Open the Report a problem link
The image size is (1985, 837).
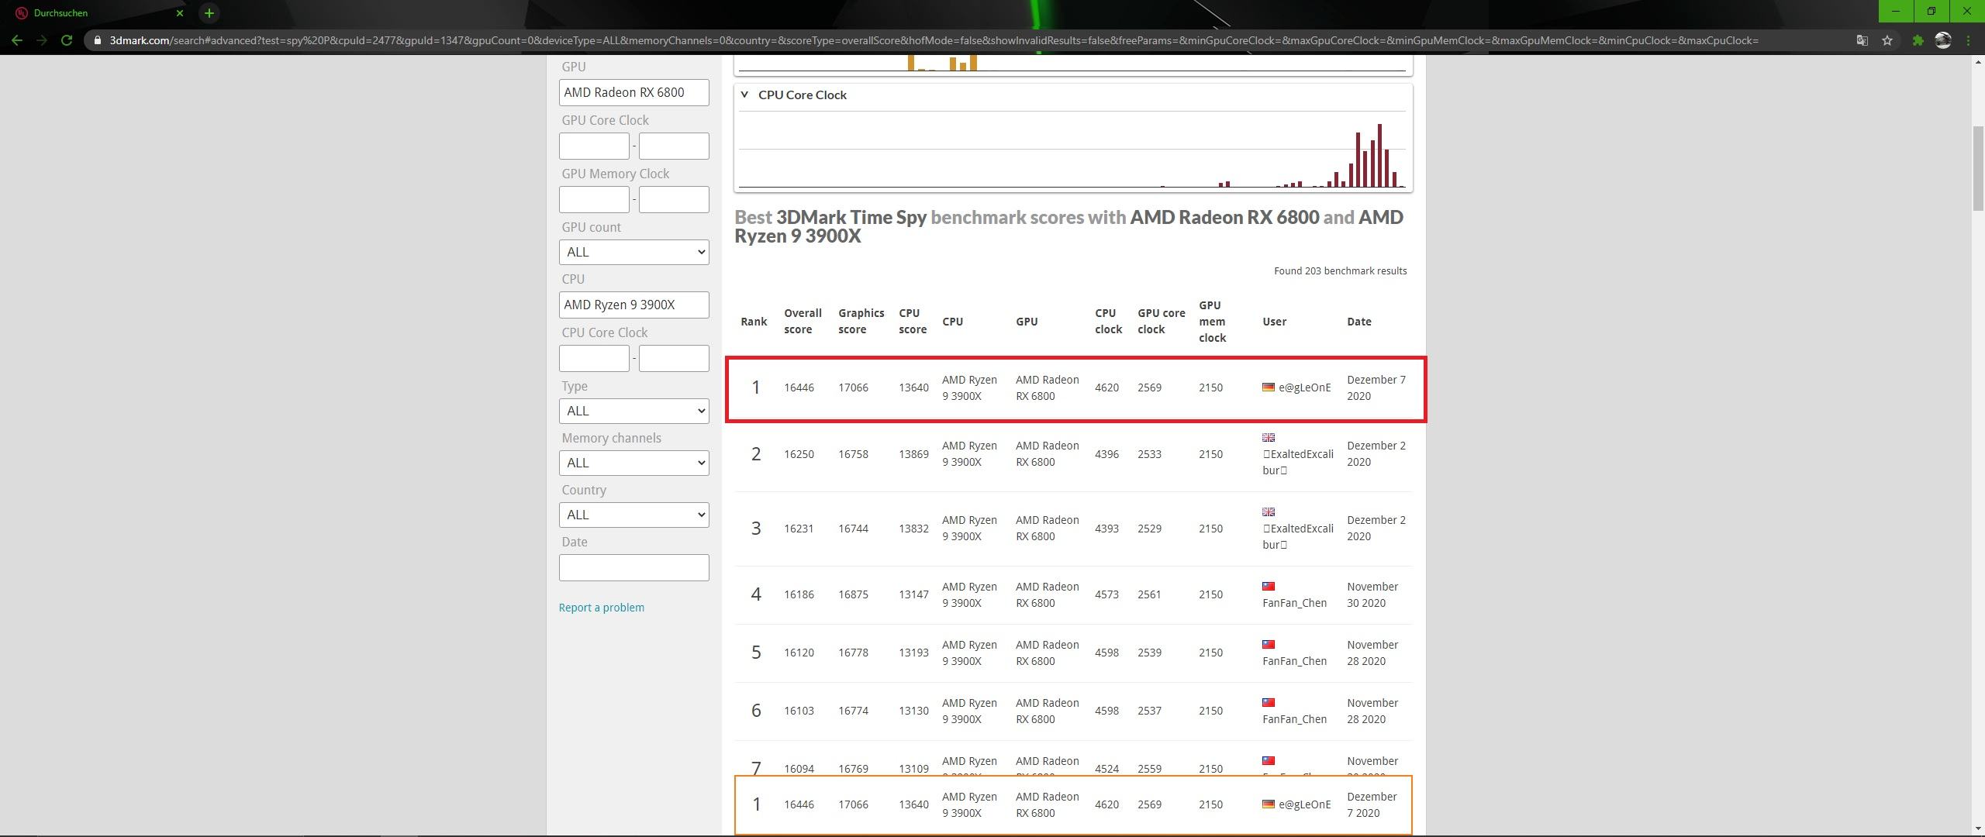(x=601, y=608)
